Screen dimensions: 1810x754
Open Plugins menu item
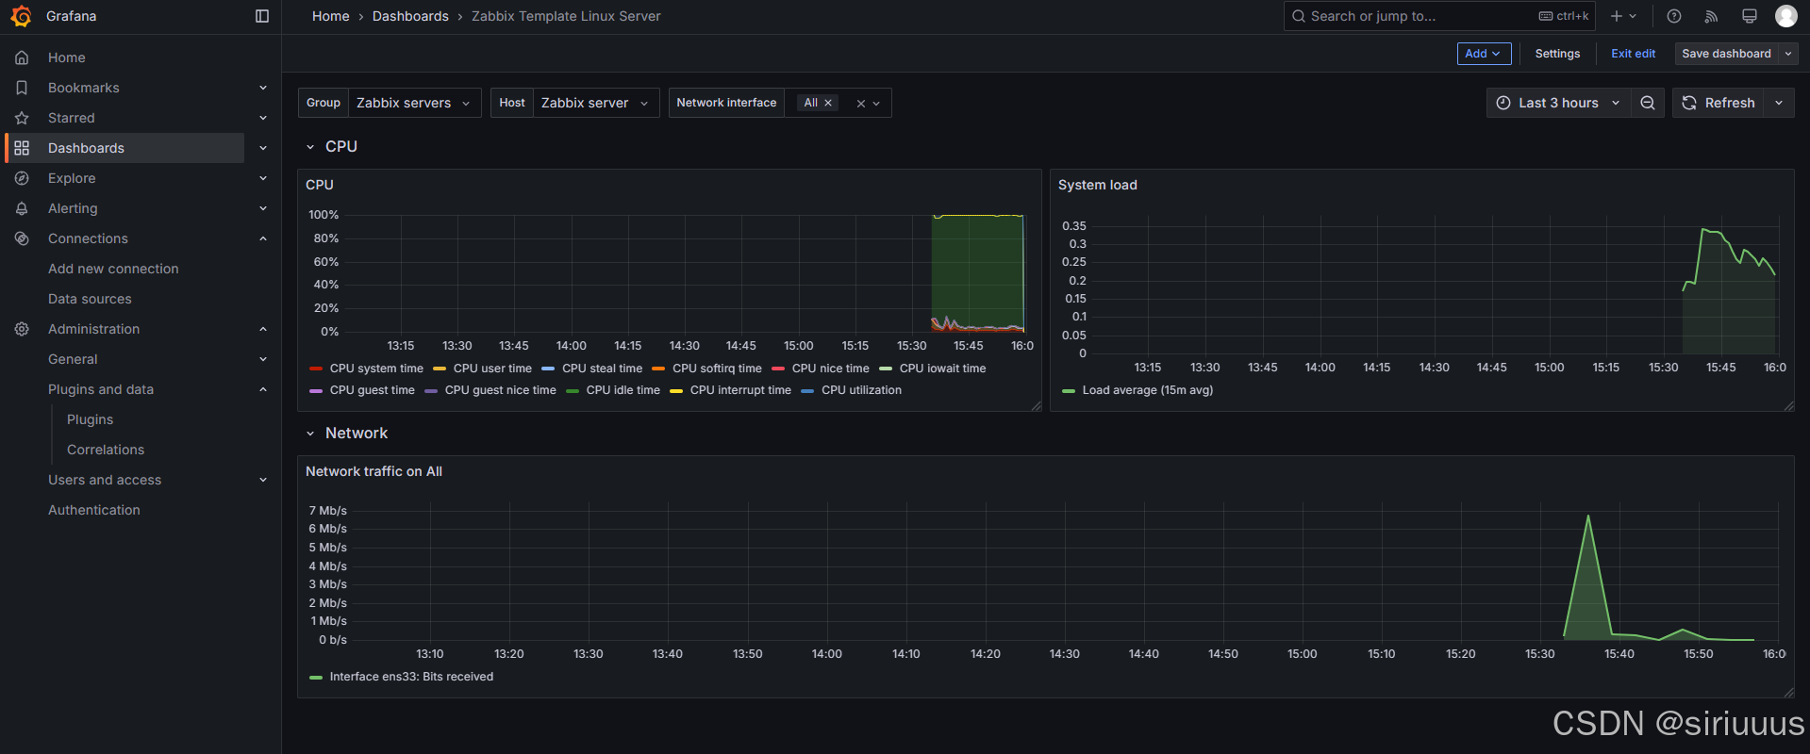(90, 419)
